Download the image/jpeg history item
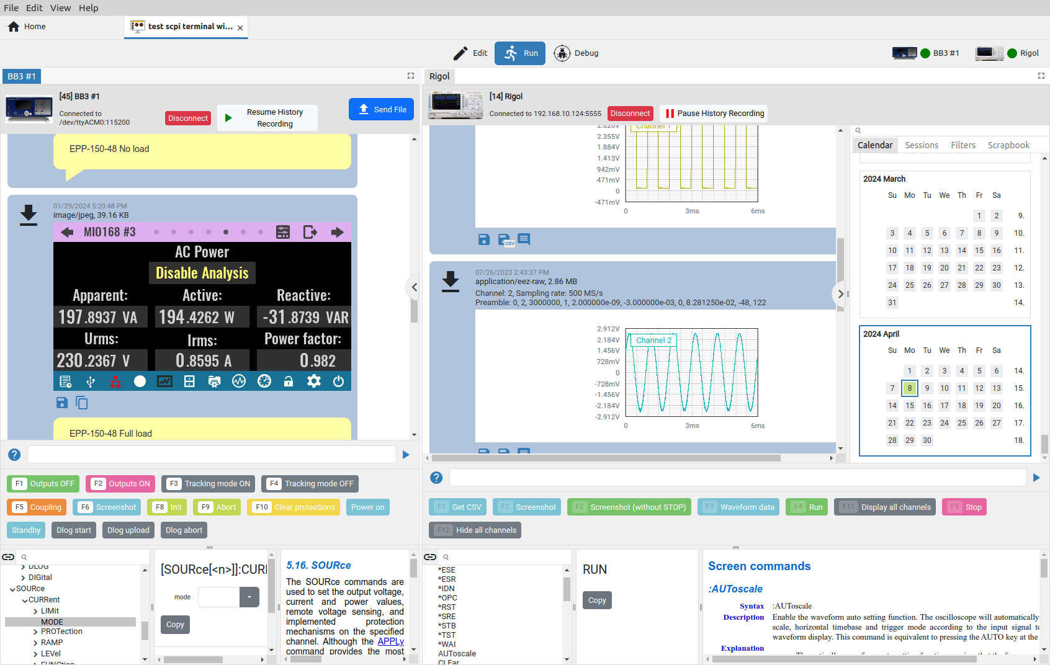 pyautogui.click(x=29, y=215)
